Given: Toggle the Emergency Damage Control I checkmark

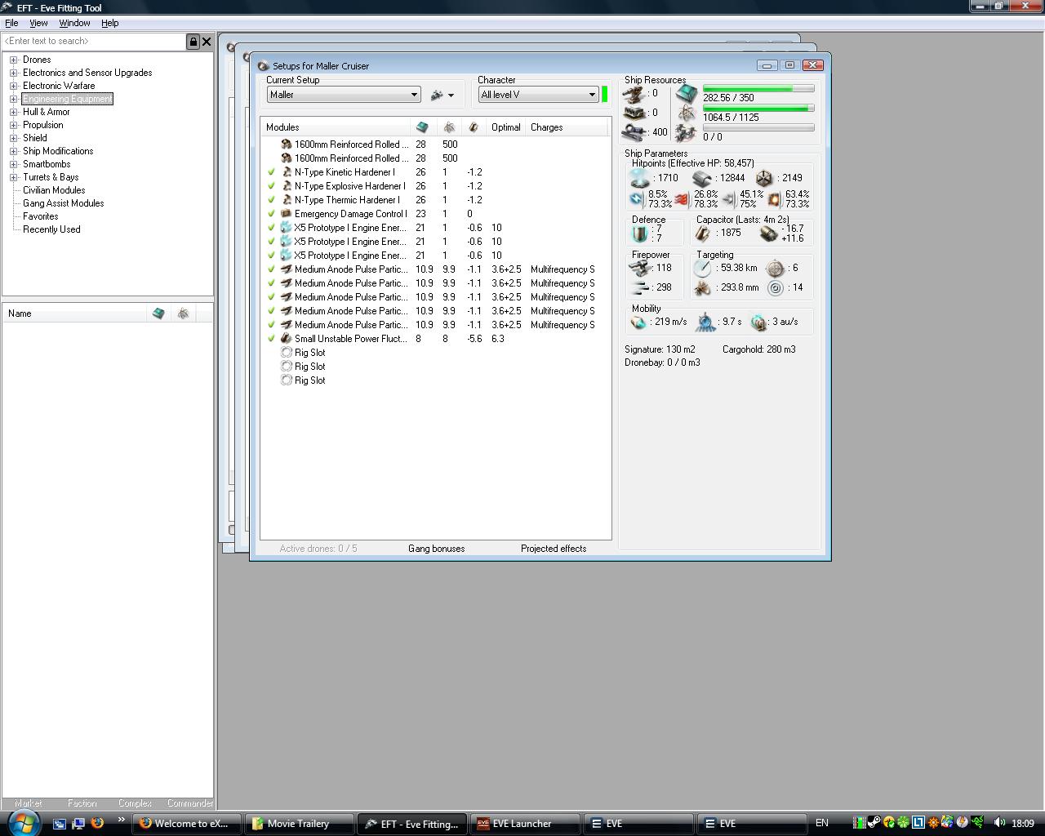Looking at the screenshot, I should 272,214.
